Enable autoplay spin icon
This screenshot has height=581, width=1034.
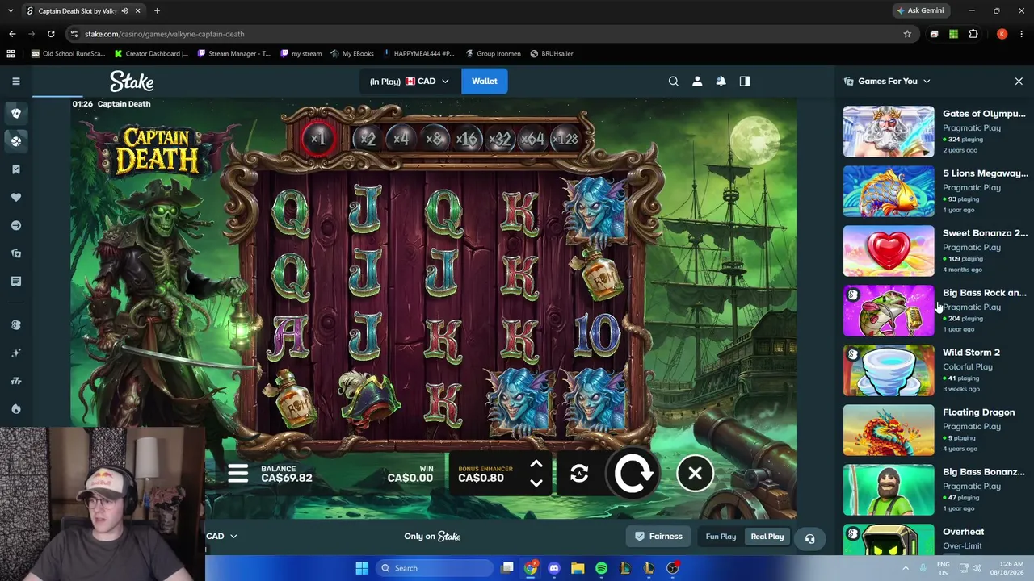[579, 474]
